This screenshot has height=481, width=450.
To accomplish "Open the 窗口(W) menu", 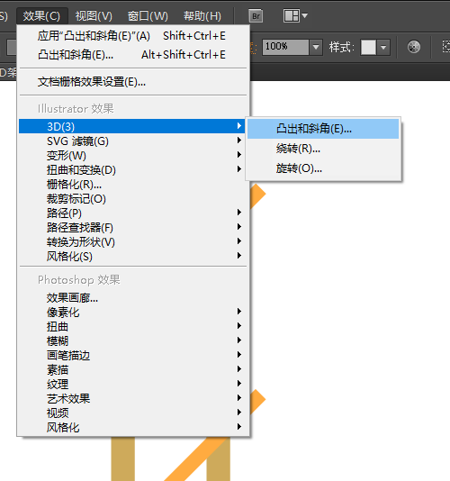I will (148, 16).
